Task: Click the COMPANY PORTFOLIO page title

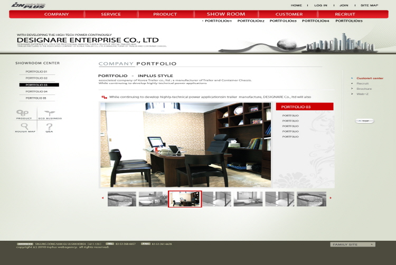Action: click(137, 63)
